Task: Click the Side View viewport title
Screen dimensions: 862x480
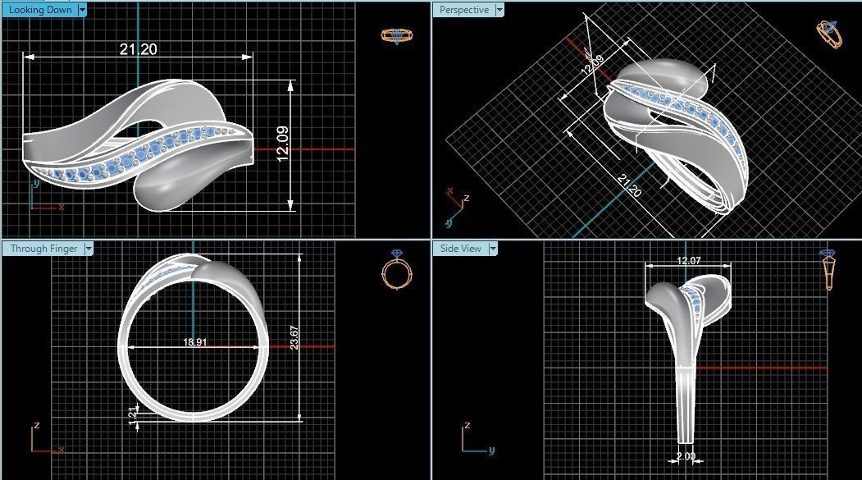Action: coord(461,249)
